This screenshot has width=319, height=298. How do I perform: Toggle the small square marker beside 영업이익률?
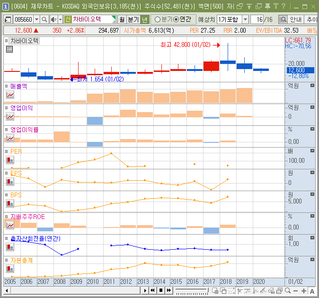[x=6, y=130]
